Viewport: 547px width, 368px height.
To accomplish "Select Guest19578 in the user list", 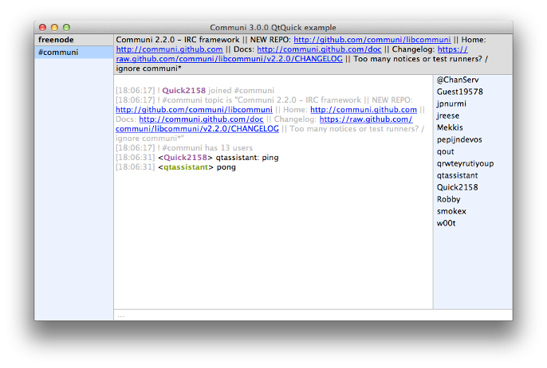I will [459, 92].
